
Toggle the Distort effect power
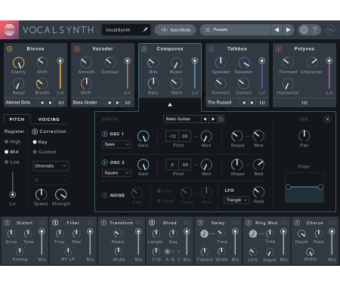pyautogui.click(x=7, y=223)
